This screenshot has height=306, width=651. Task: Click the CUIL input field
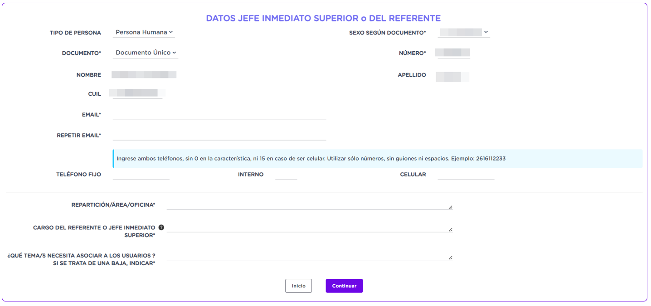137,93
